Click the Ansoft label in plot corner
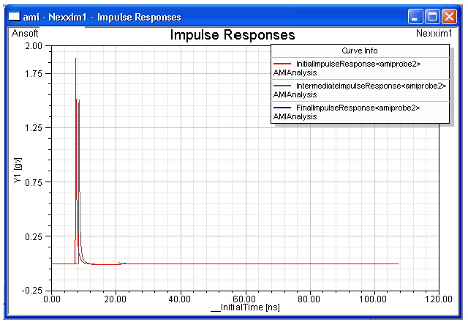Screen dimensions: 468x325 point(26,33)
